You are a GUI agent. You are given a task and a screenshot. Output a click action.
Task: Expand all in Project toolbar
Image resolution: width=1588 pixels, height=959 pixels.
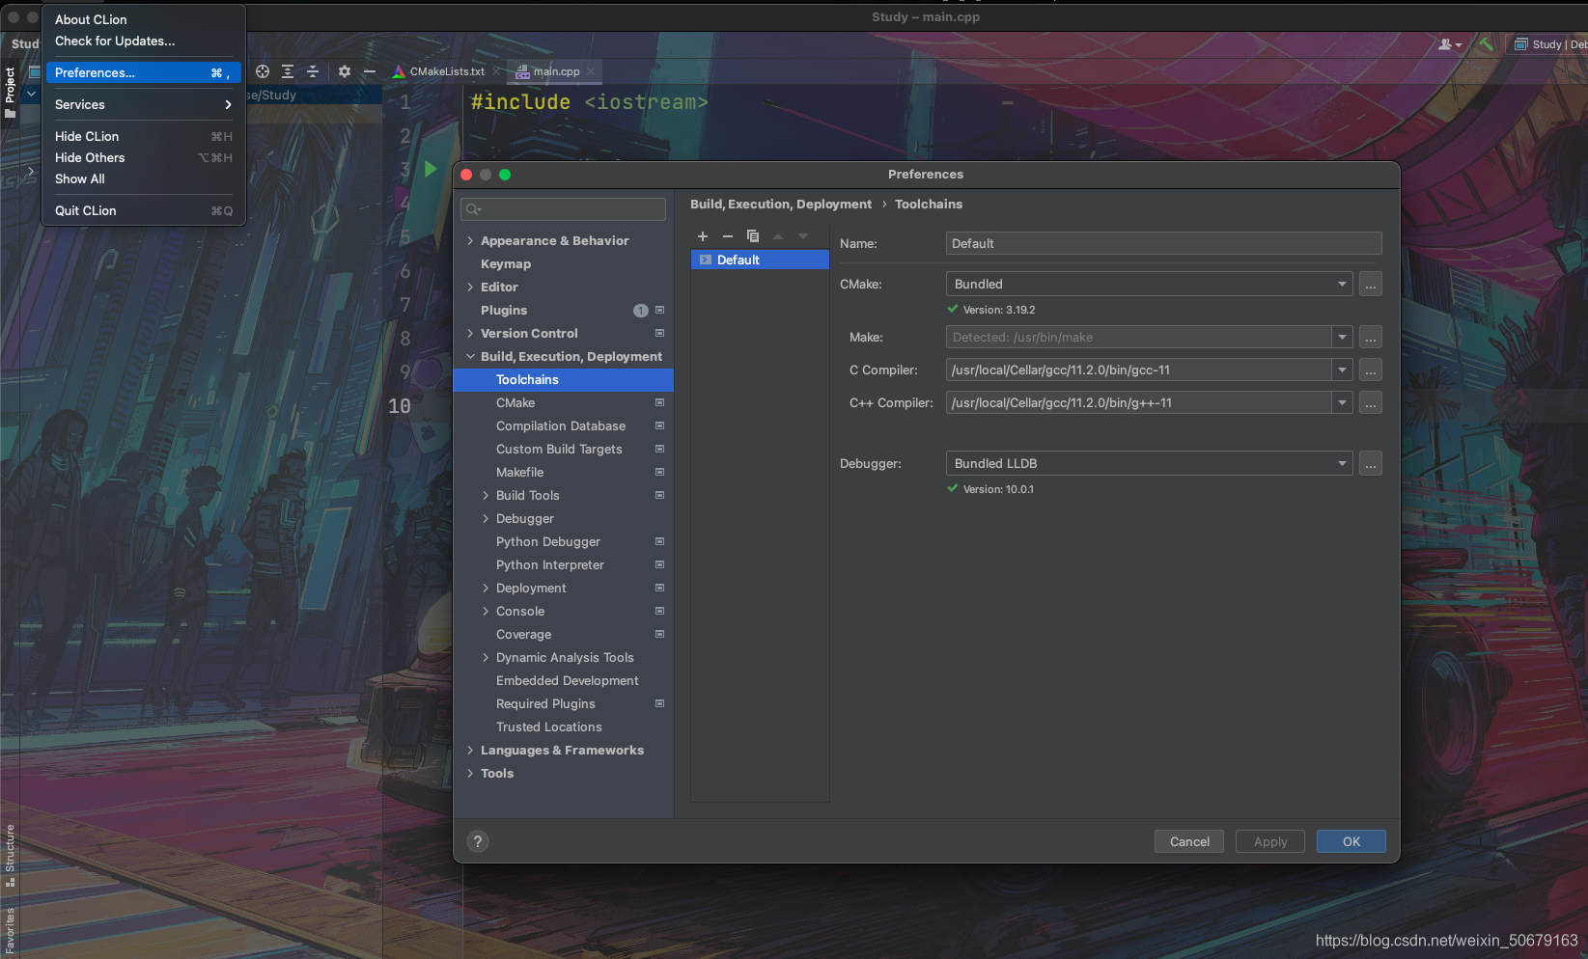(x=288, y=71)
